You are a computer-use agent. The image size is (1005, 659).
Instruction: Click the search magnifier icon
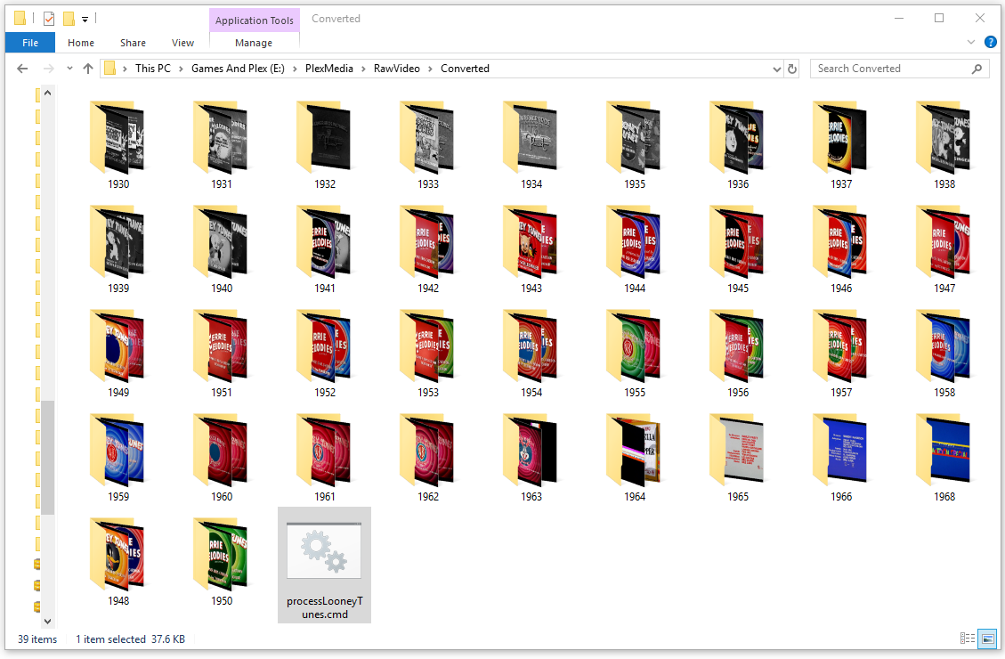(977, 69)
